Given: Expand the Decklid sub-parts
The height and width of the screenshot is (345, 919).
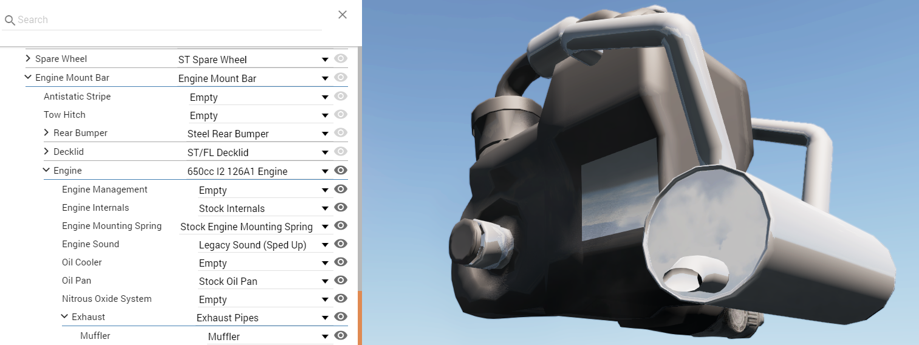Looking at the screenshot, I should coord(46,151).
